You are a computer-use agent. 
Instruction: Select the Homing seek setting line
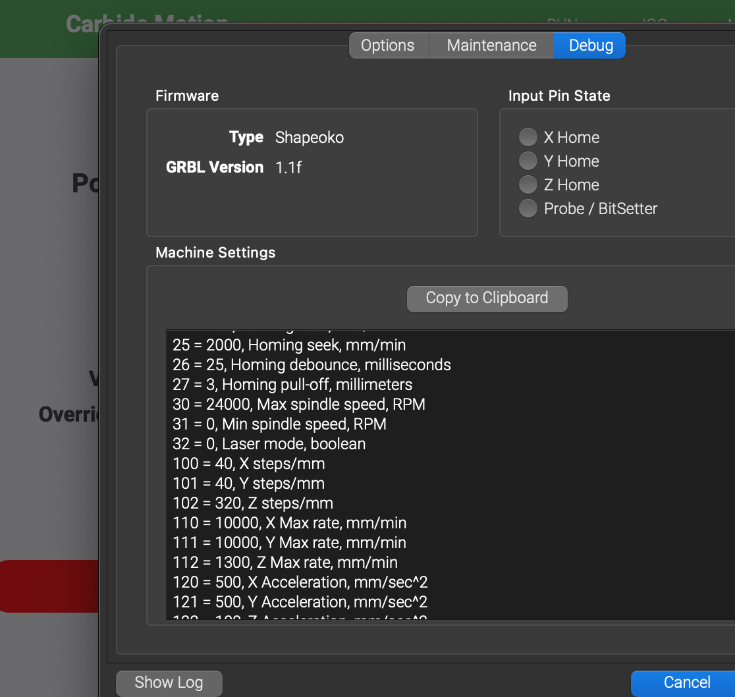[289, 345]
